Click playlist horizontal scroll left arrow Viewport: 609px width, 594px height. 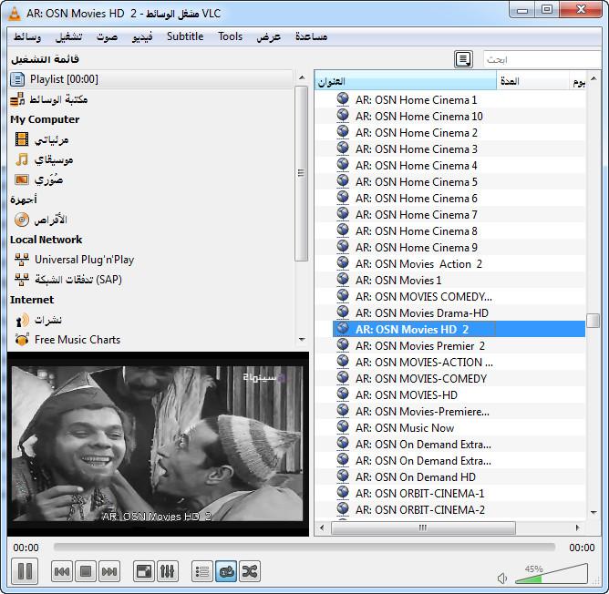pyautogui.click(x=322, y=527)
